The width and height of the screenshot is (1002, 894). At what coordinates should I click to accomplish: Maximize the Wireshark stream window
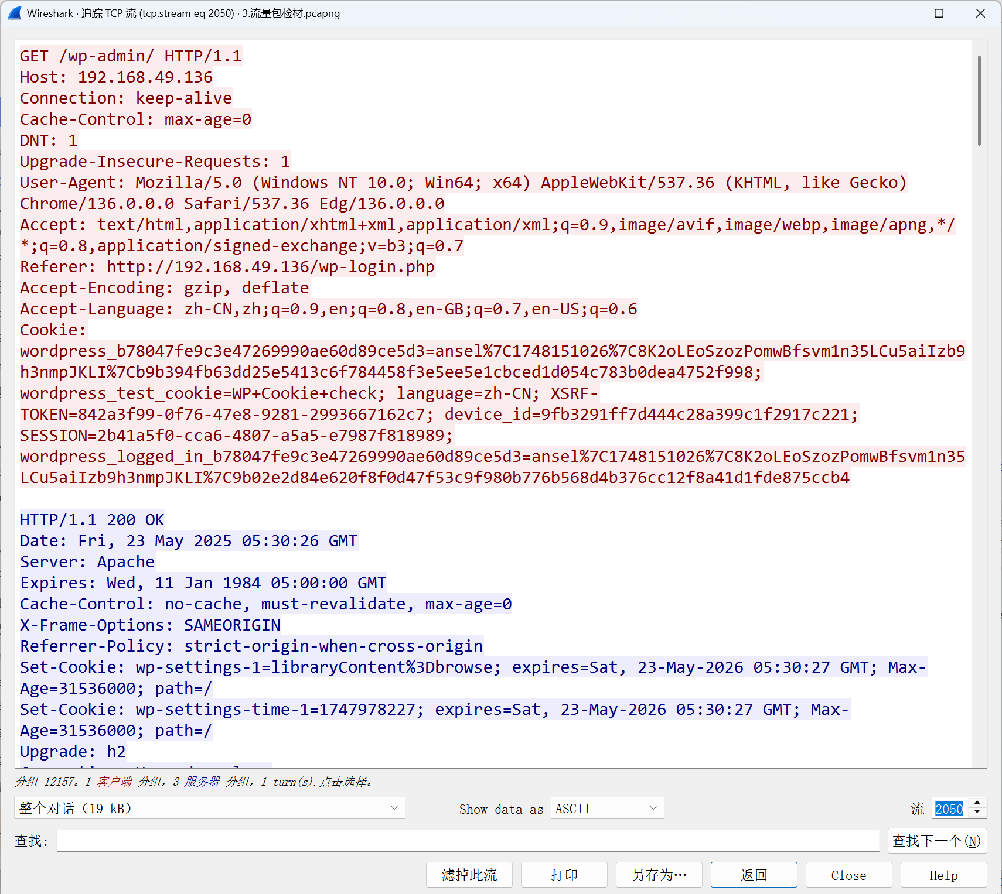(x=939, y=13)
